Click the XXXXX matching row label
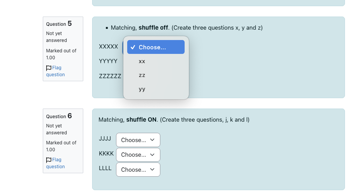 [108, 47]
